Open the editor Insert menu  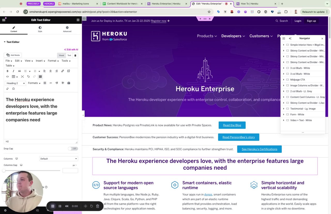pyautogui.click(x=40, y=61)
